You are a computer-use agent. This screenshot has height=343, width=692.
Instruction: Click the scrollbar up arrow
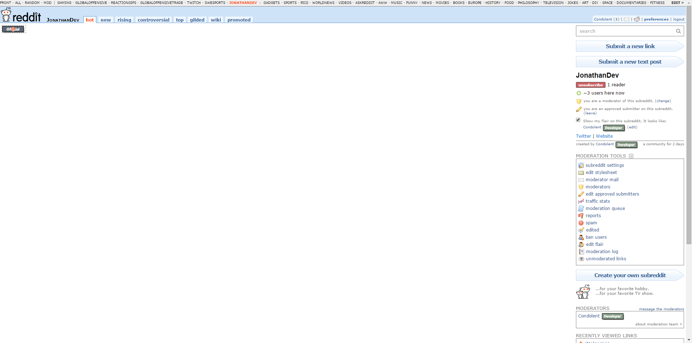click(689, 3)
